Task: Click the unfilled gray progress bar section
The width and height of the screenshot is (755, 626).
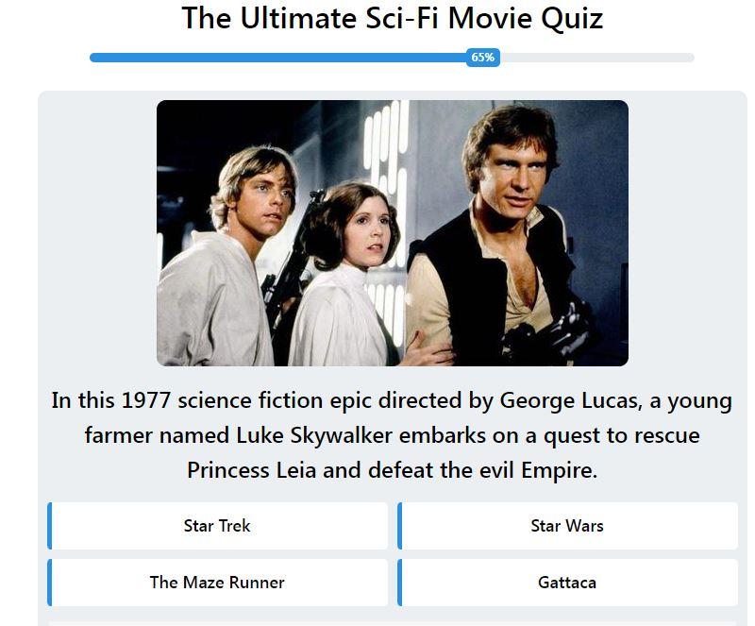Action: tap(597, 58)
